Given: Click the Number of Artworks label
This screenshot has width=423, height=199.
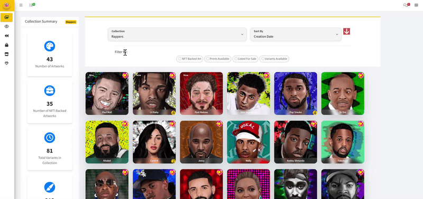Looking at the screenshot, I should (50, 66).
